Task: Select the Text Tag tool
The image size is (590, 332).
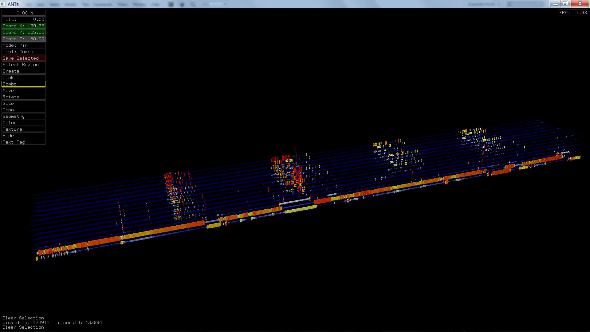Action: pyautogui.click(x=23, y=142)
